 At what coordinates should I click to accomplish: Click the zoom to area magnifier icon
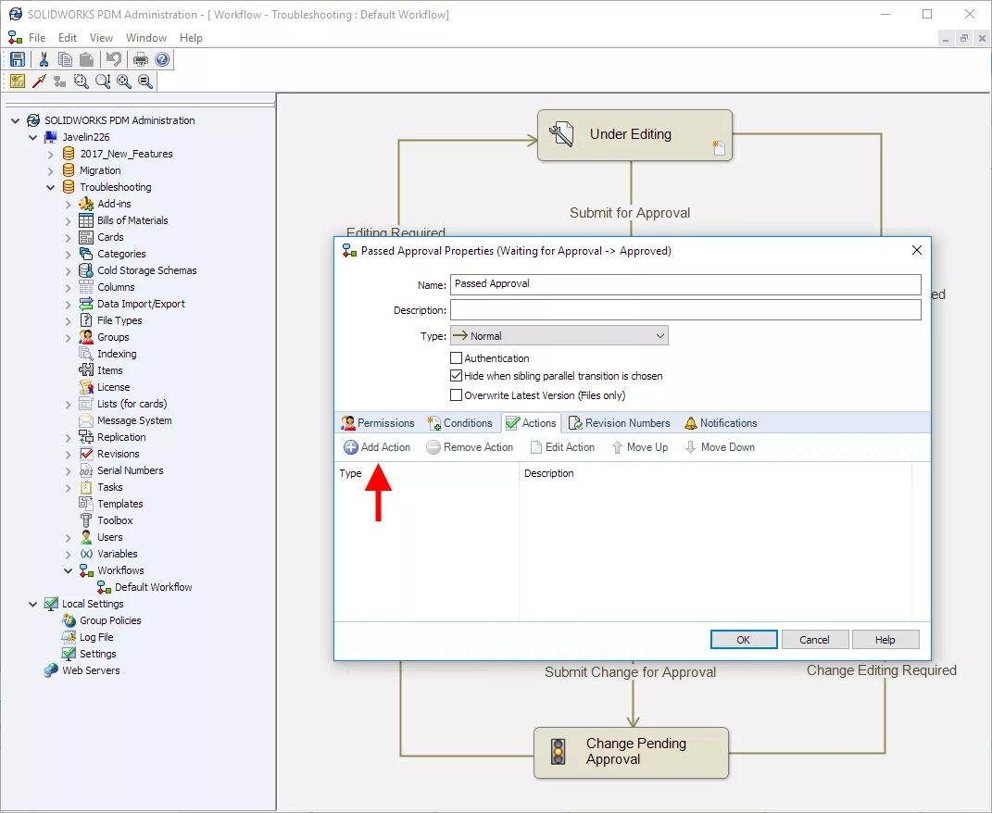81,81
